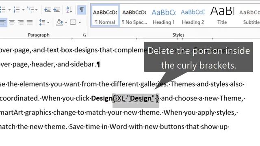Toggle Show/Hide paragraph marks

tap(81, 10)
